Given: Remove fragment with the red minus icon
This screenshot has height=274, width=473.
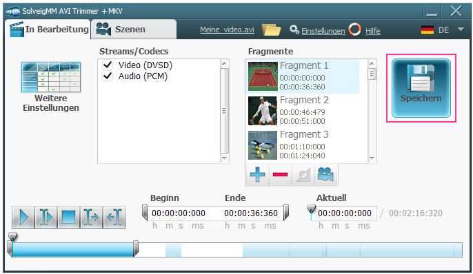Looking at the screenshot, I should [280, 174].
